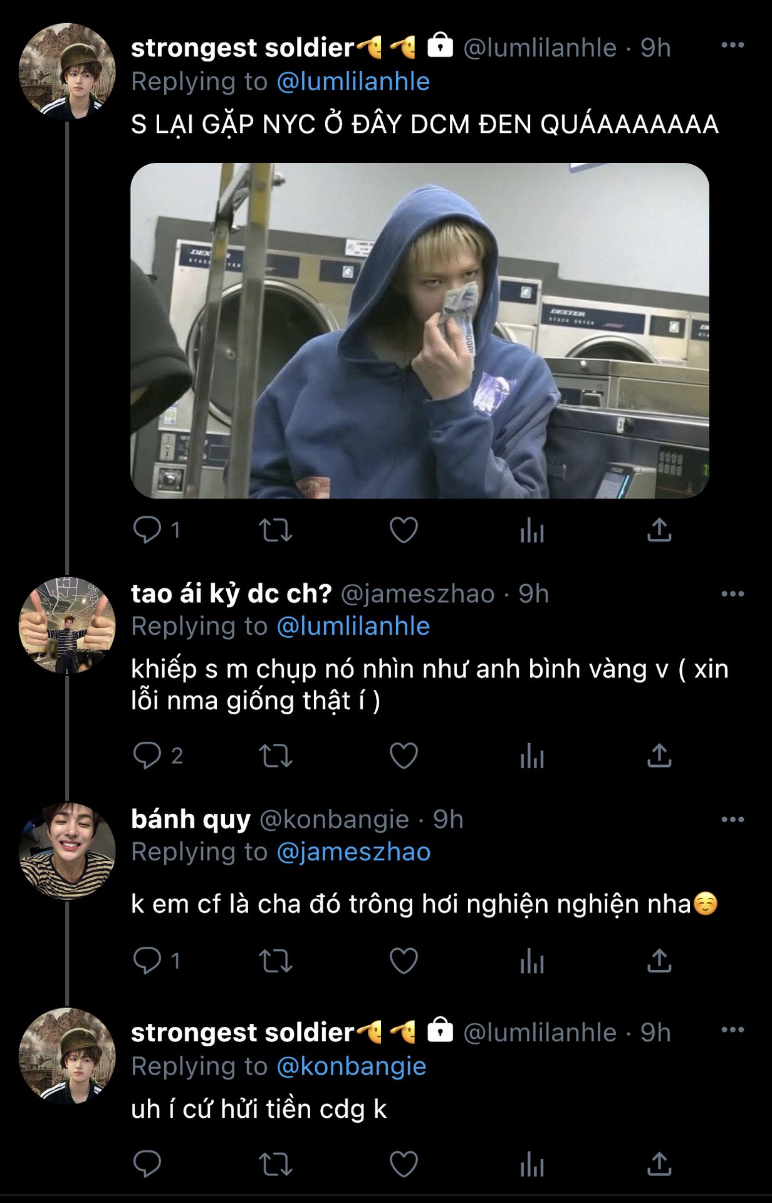Share the last tweet about hửi tiền
772x1203 pixels.
[659, 1165]
